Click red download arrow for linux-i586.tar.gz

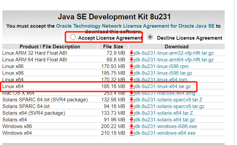click(131, 73)
